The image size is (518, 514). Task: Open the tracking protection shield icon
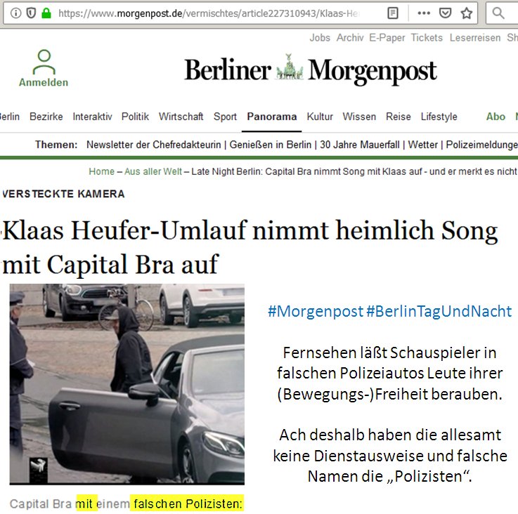[x=31, y=13]
